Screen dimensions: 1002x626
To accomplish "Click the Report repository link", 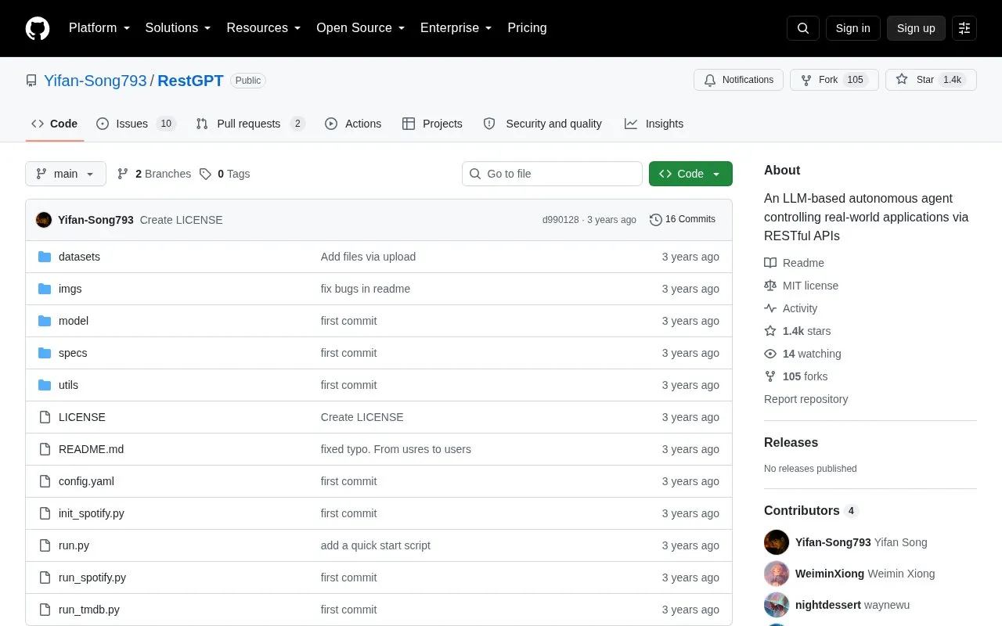I will click(806, 399).
